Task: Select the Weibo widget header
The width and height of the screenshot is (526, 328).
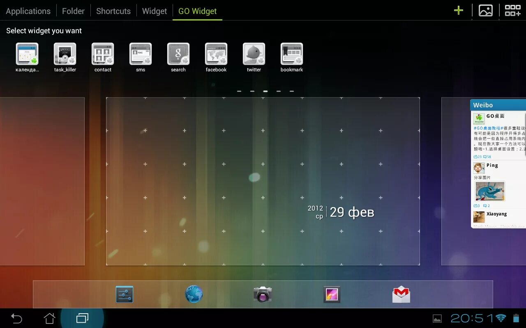Action: (x=498, y=105)
